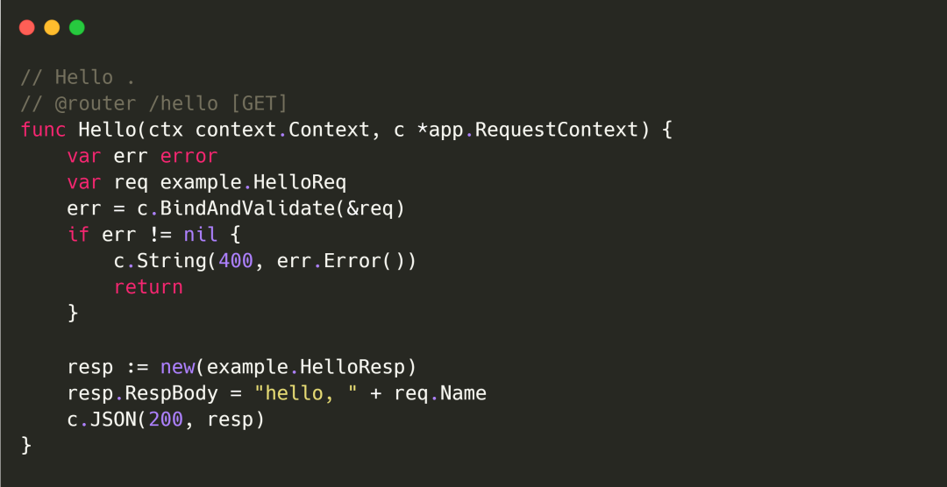Screen dimensions: 947x487
Task: Click the status code 200
Action: [166, 420]
